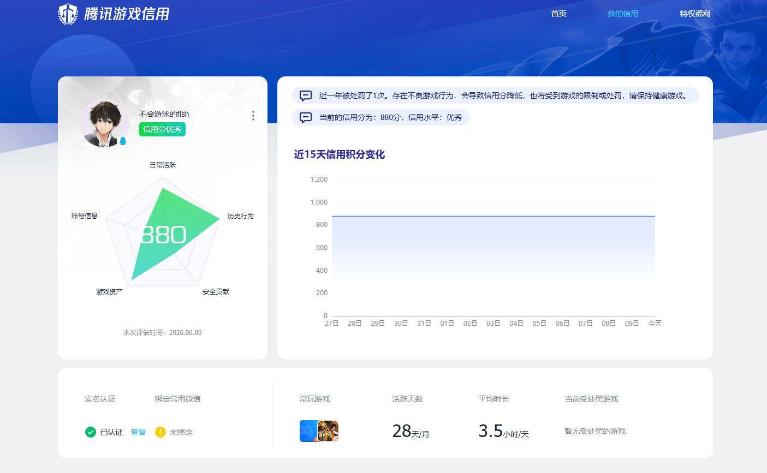The image size is (767, 473).
Task: Click the 信用分优秀 green badge
Action: pos(162,129)
